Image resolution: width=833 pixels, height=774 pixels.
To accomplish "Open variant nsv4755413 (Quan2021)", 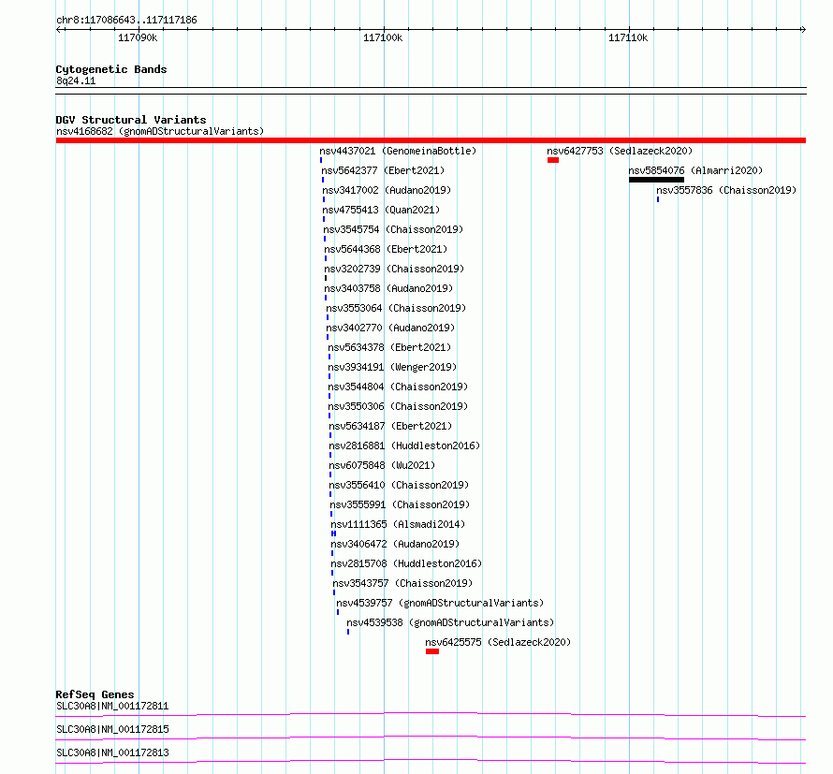I will [381, 210].
